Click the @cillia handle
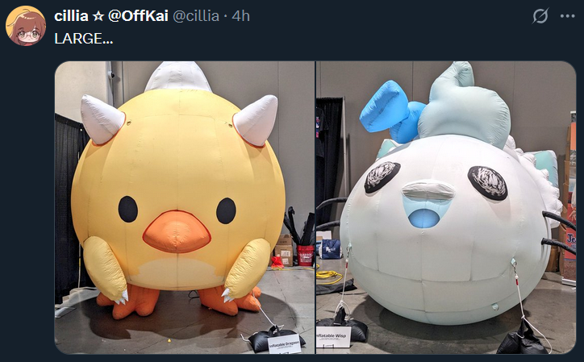The height and width of the screenshot is (362, 584). pos(196,16)
